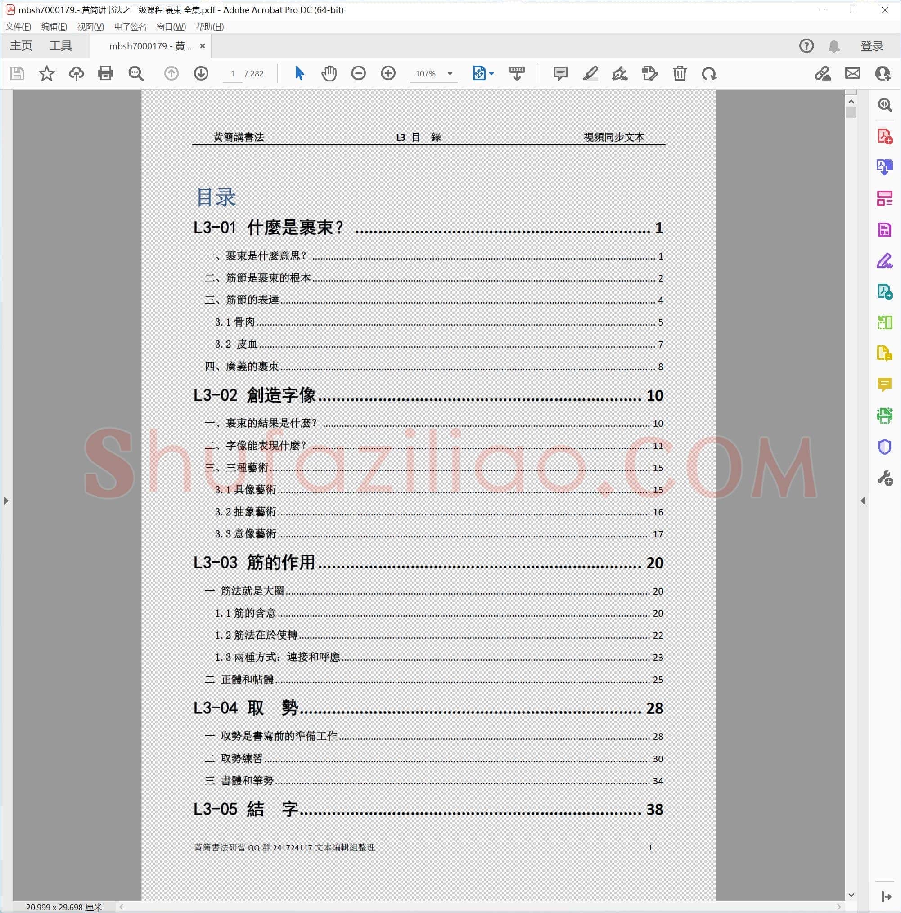Jump to L3-02 創造字像 entry

click(428, 395)
